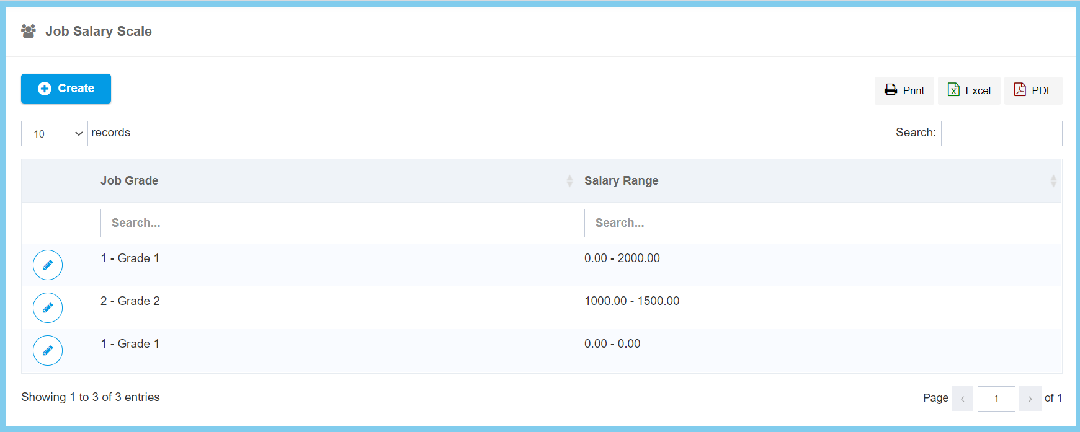1080x432 pixels.
Task: Export the table as PDF
Action: (1033, 90)
